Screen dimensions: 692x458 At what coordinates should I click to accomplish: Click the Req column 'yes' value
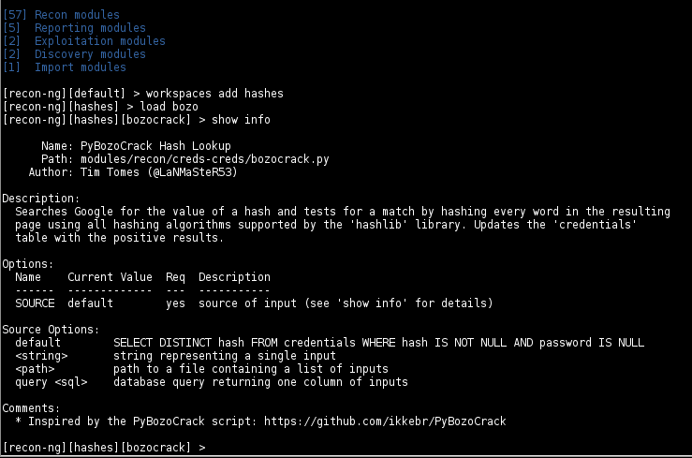coord(175,303)
